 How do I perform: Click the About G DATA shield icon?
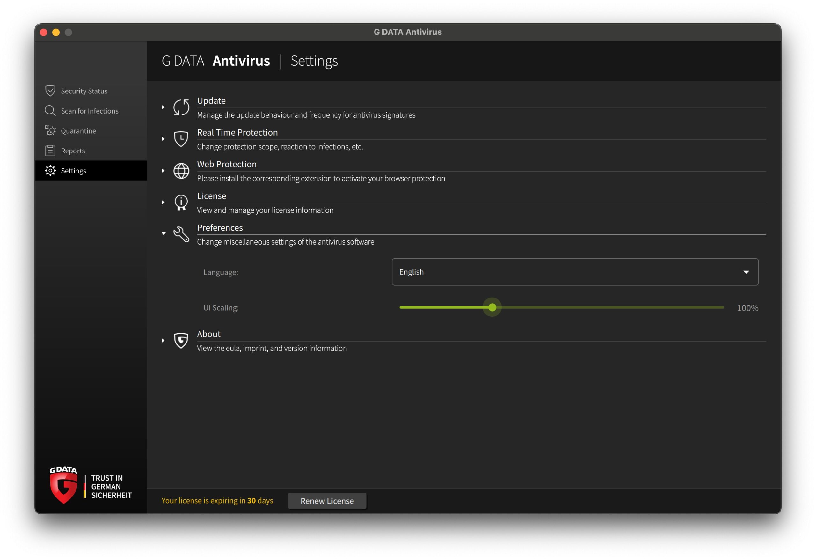coord(182,340)
